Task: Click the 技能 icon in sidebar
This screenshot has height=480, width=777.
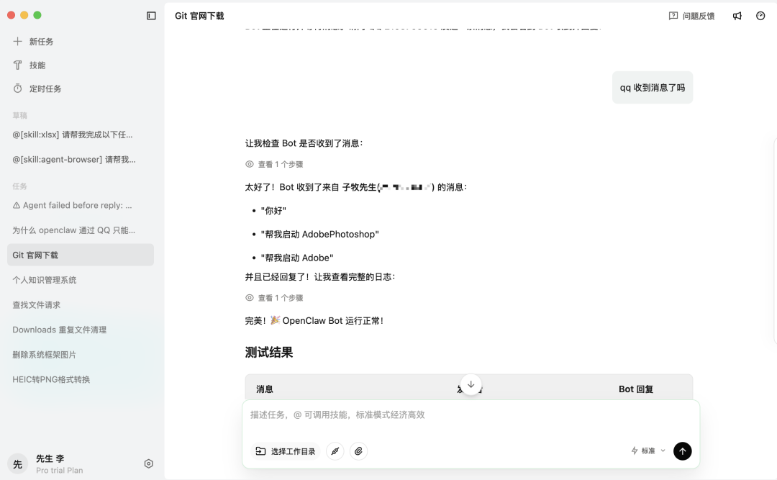Action: click(17, 65)
